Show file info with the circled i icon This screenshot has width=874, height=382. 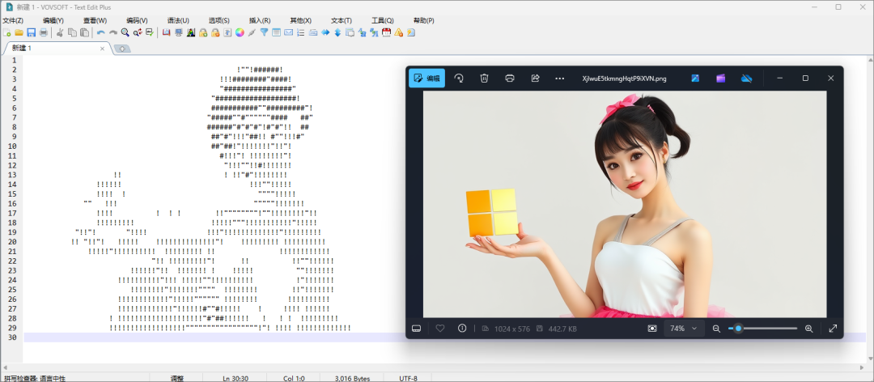(461, 329)
